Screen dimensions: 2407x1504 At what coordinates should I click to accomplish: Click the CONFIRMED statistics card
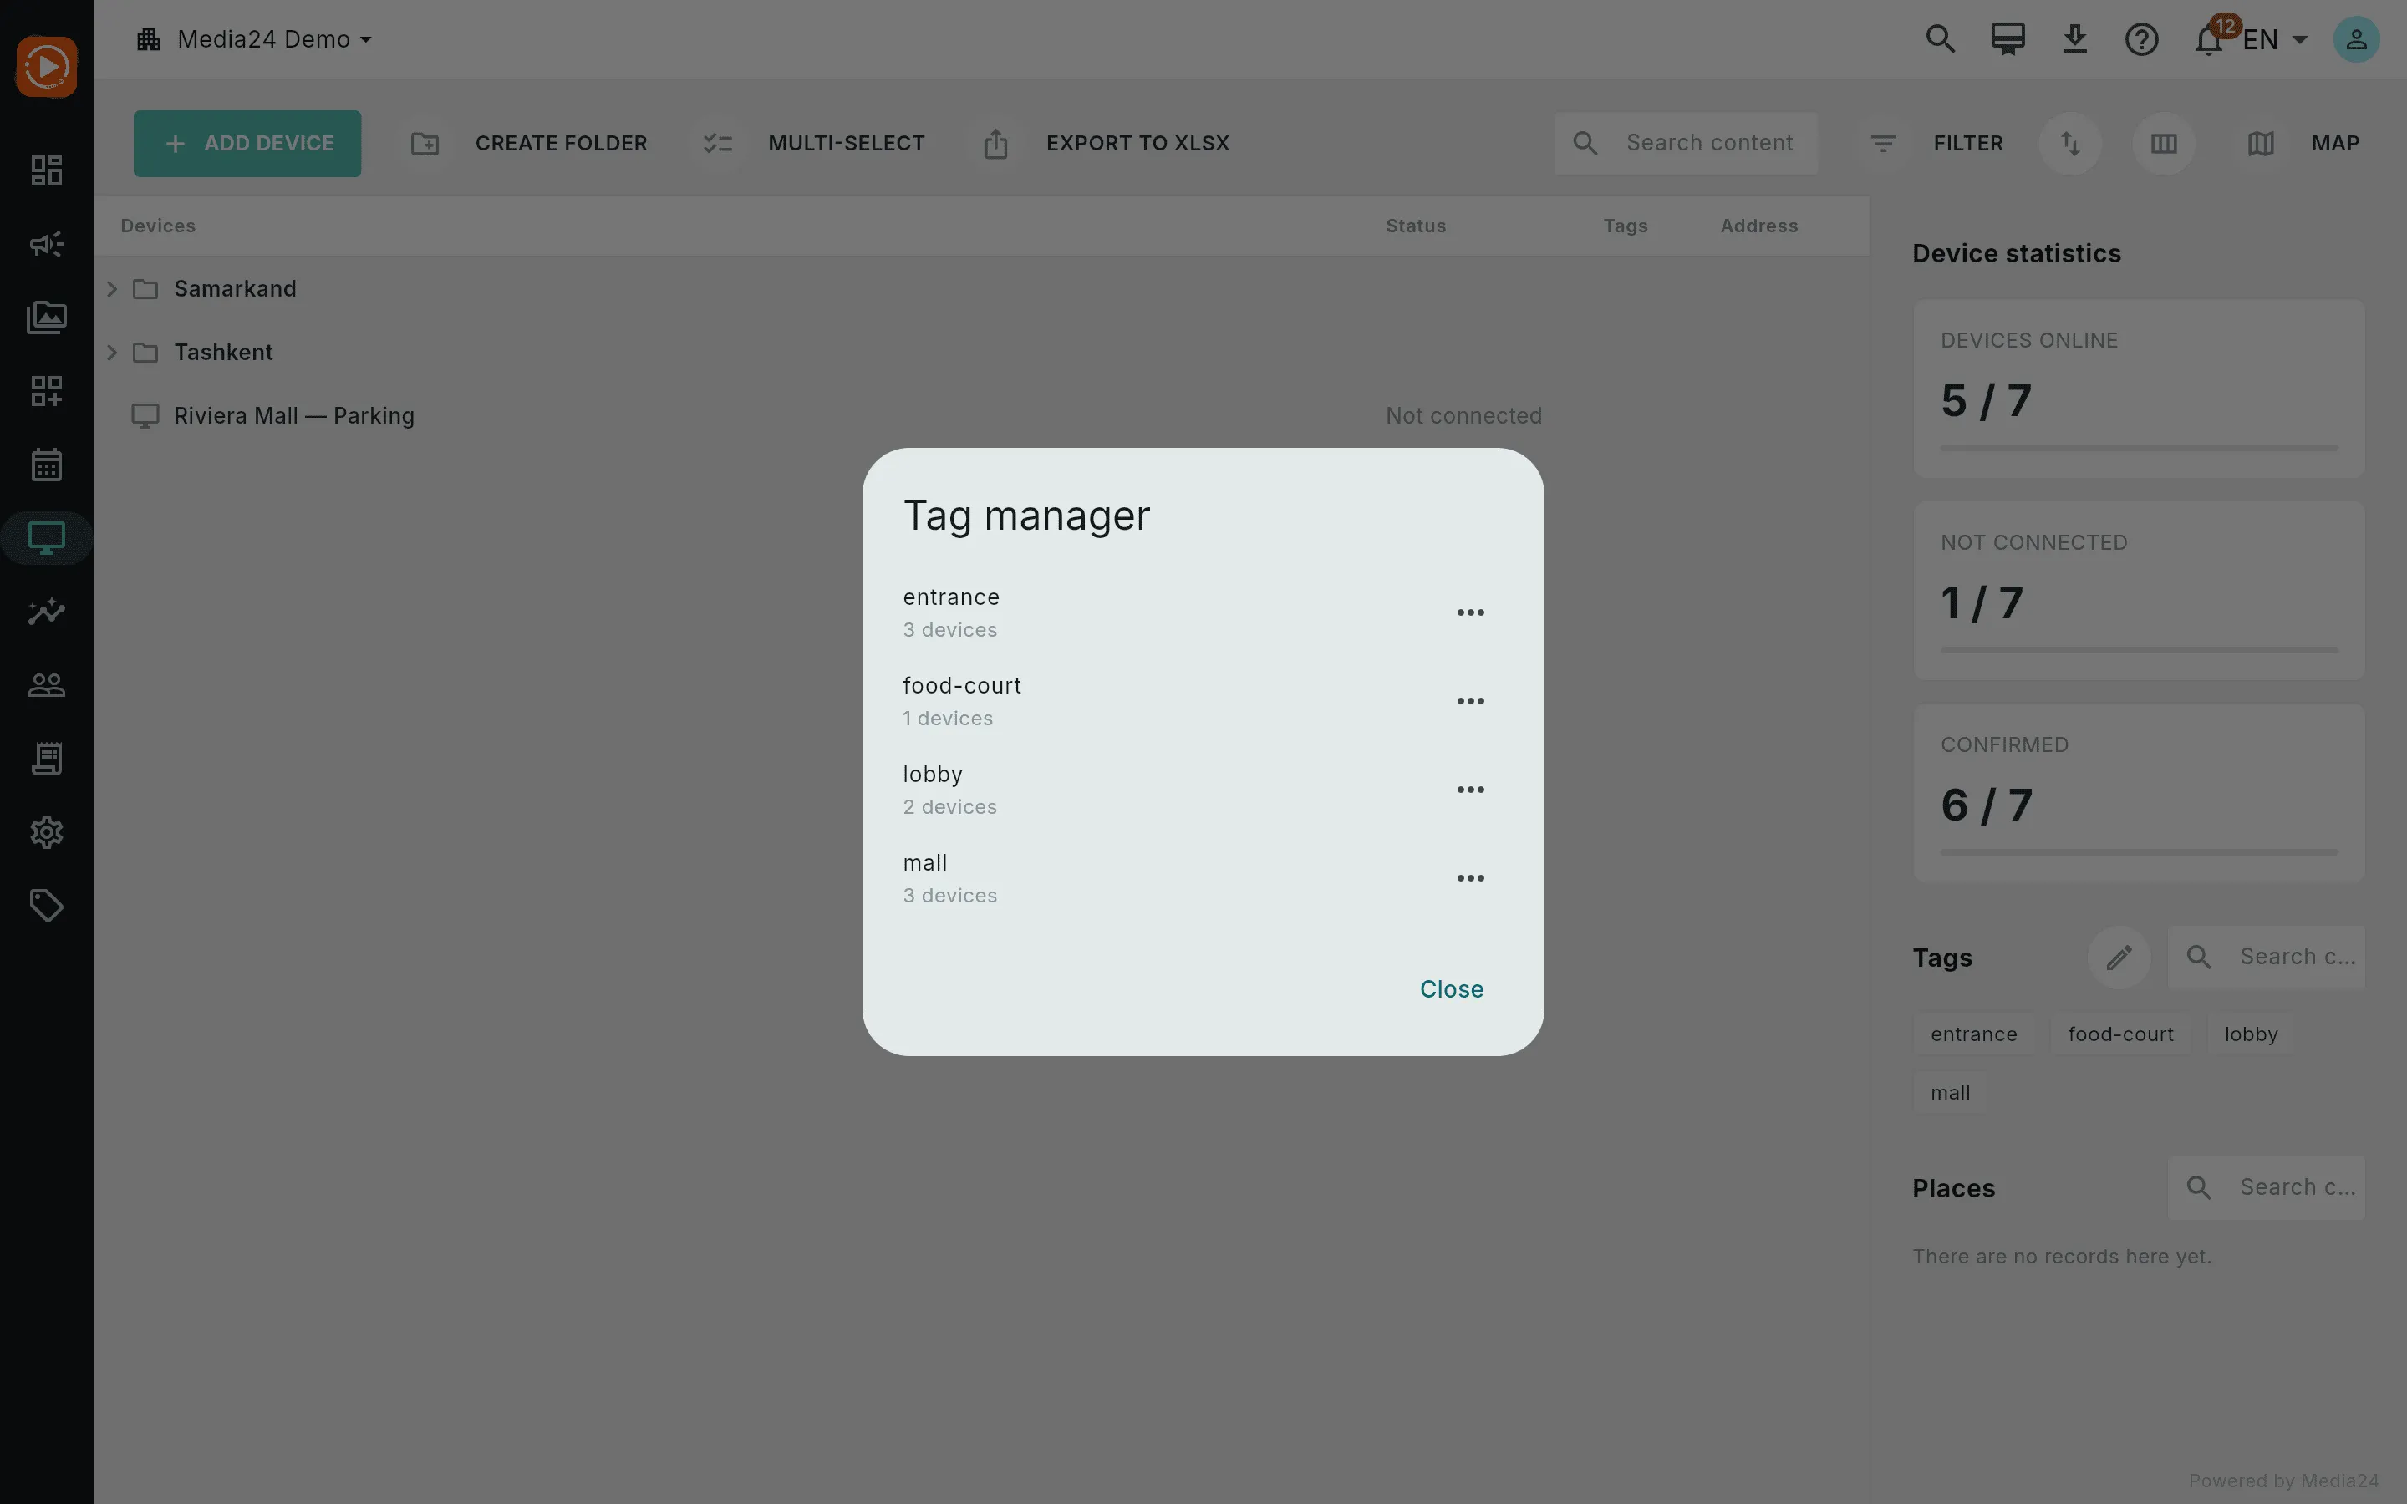pos(2139,793)
